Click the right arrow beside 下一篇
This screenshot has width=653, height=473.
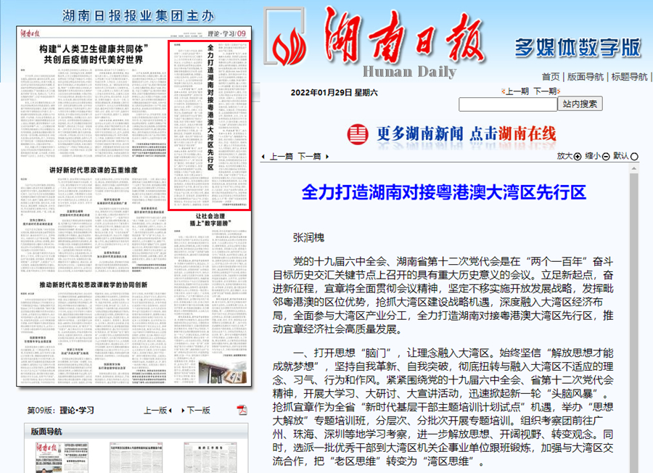point(327,157)
